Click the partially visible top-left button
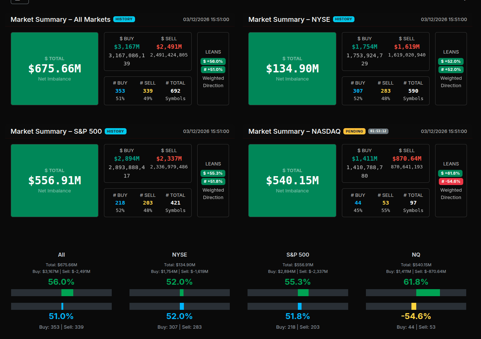481x339 pixels. (20, 1)
